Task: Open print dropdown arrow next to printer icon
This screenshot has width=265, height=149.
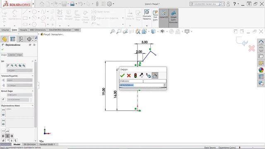Action: [x=76, y=4]
